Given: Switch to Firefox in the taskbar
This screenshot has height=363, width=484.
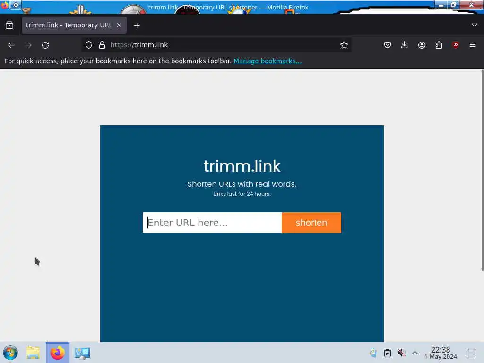Looking at the screenshot, I should [58, 353].
